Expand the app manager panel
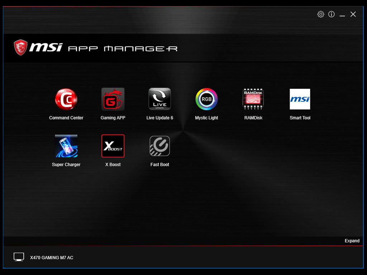Viewport: 367px width, 275px height. click(352, 241)
